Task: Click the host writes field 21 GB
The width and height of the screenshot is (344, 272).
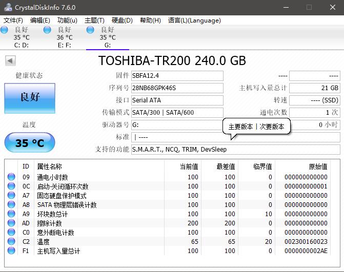Action: tap(315, 88)
